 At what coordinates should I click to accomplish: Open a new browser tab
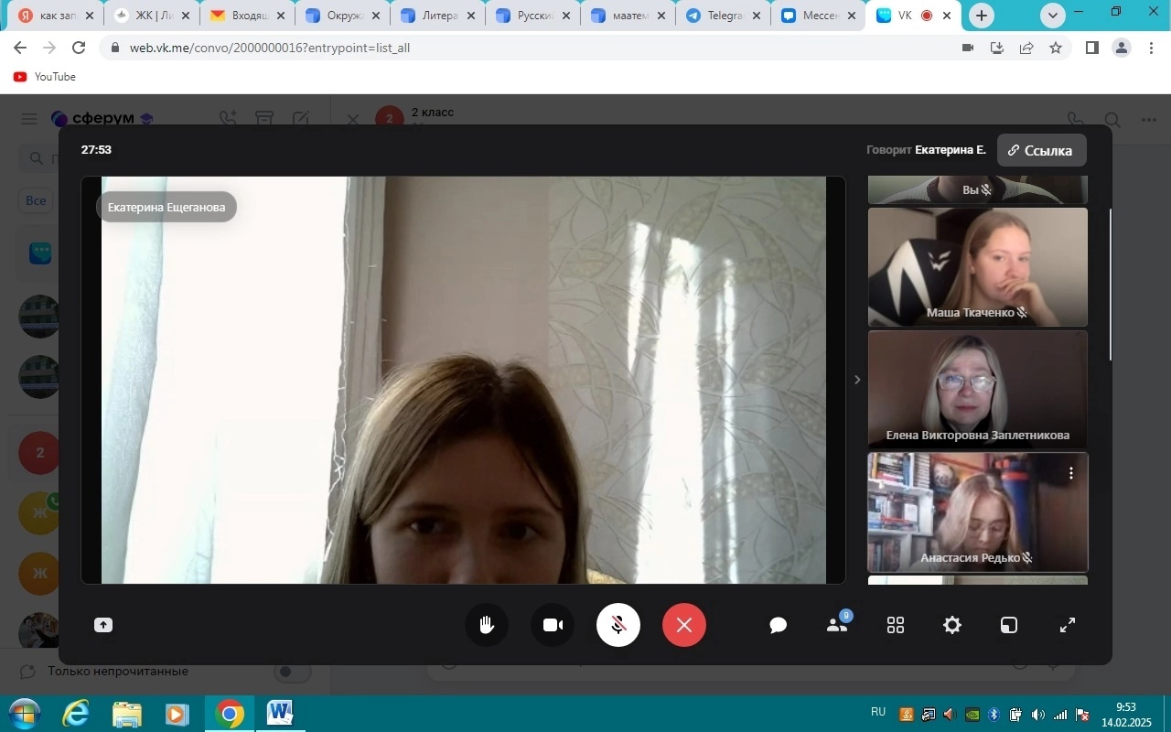982,16
